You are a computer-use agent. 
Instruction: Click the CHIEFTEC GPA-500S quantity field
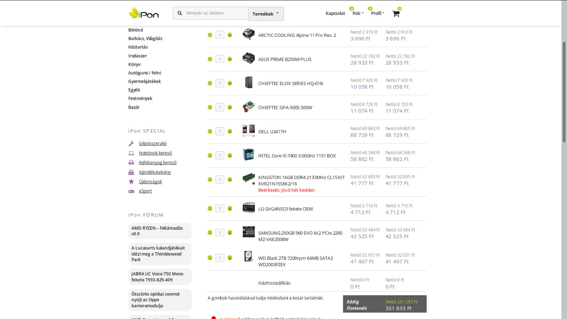pyautogui.click(x=220, y=107)
